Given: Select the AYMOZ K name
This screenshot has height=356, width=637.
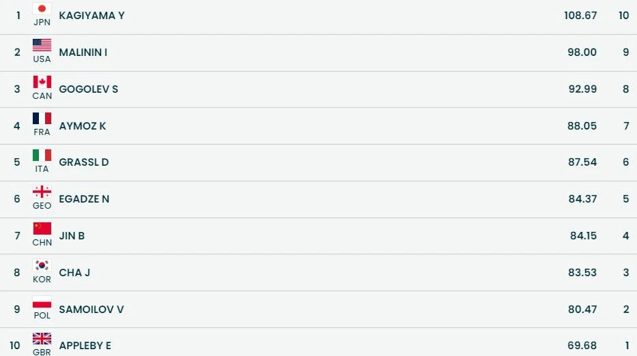Looking at the screenshot, I should [83, 125].
